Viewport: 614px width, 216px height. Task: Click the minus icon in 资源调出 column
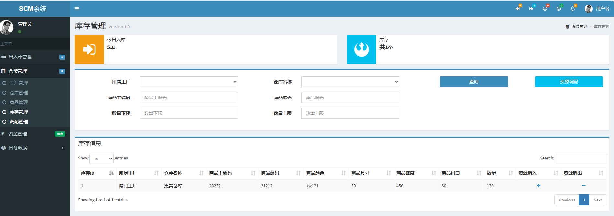[584, 186]
